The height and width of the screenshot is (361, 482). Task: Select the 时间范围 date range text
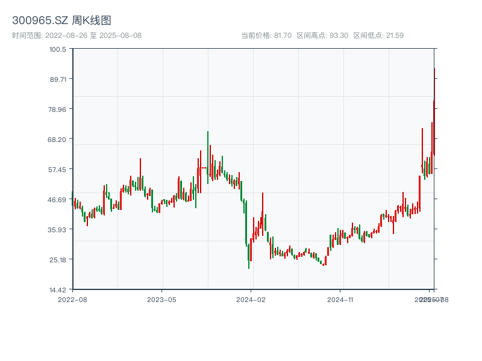pyautogui.click(x=77, y=35)
